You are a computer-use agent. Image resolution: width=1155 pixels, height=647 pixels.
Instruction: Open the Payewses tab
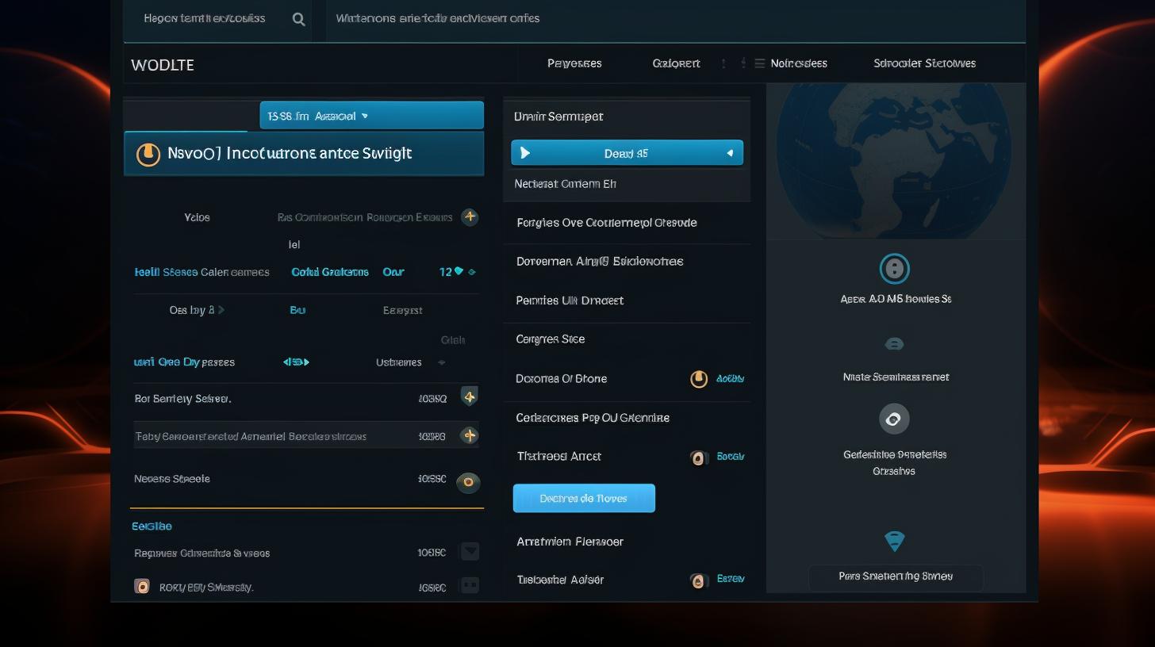(x=574, y=63)
